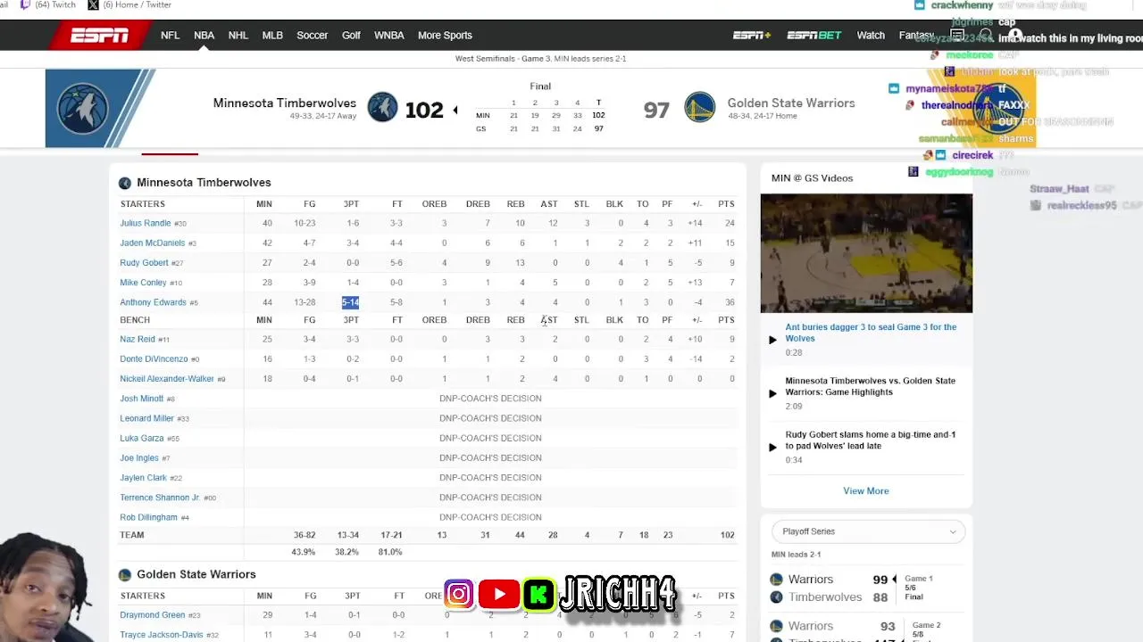
Task: Open the NHL menu
Action: [238, 36]
